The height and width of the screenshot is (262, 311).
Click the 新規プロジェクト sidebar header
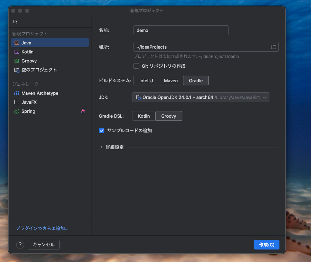pyautogui.click(x=30, y=34)
